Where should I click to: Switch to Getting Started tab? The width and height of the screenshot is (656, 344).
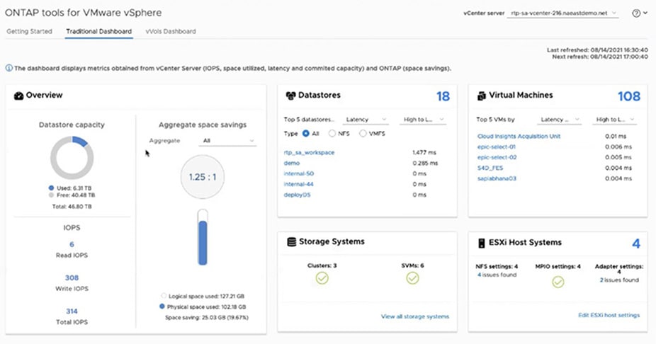[x=29, y=31]
